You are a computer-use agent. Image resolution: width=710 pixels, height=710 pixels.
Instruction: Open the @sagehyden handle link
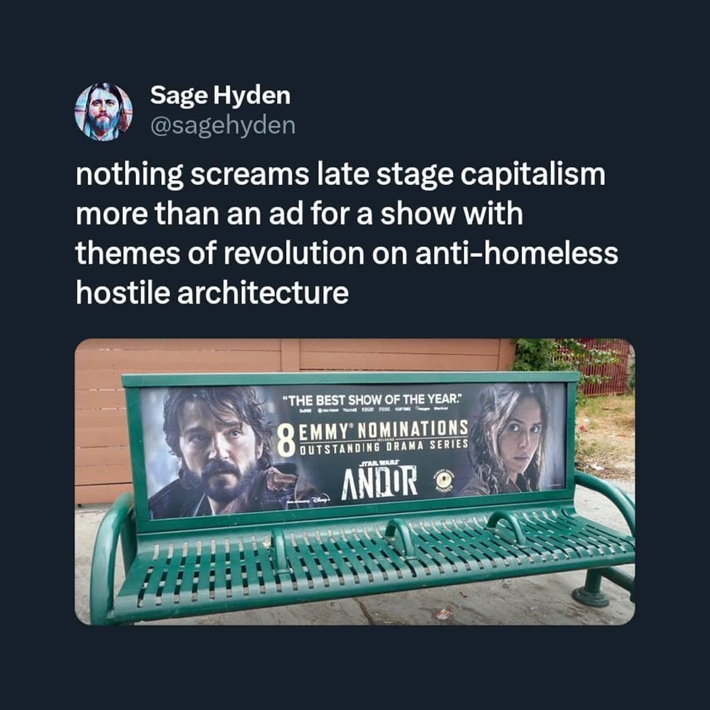pyautogui.click(x=222, y=126)
